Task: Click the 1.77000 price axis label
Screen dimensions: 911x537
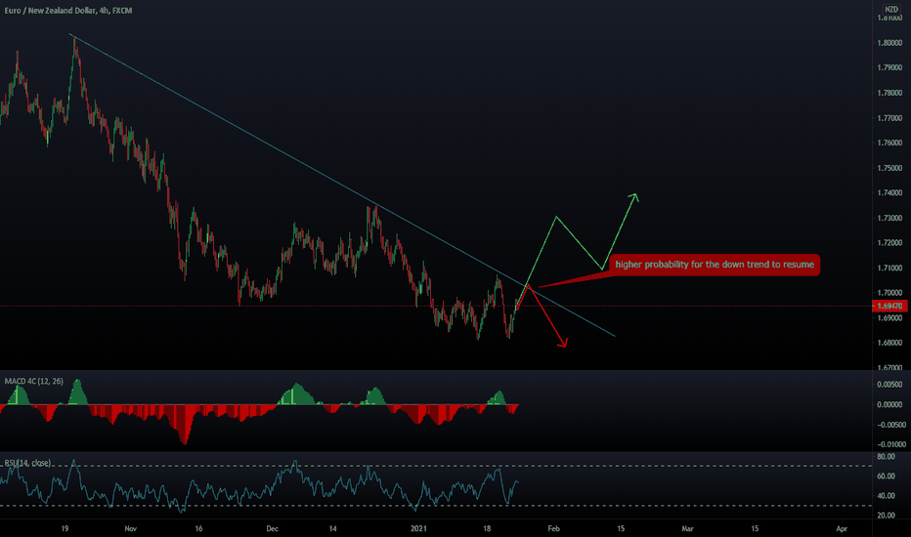Action: click(x=889, y=118)
